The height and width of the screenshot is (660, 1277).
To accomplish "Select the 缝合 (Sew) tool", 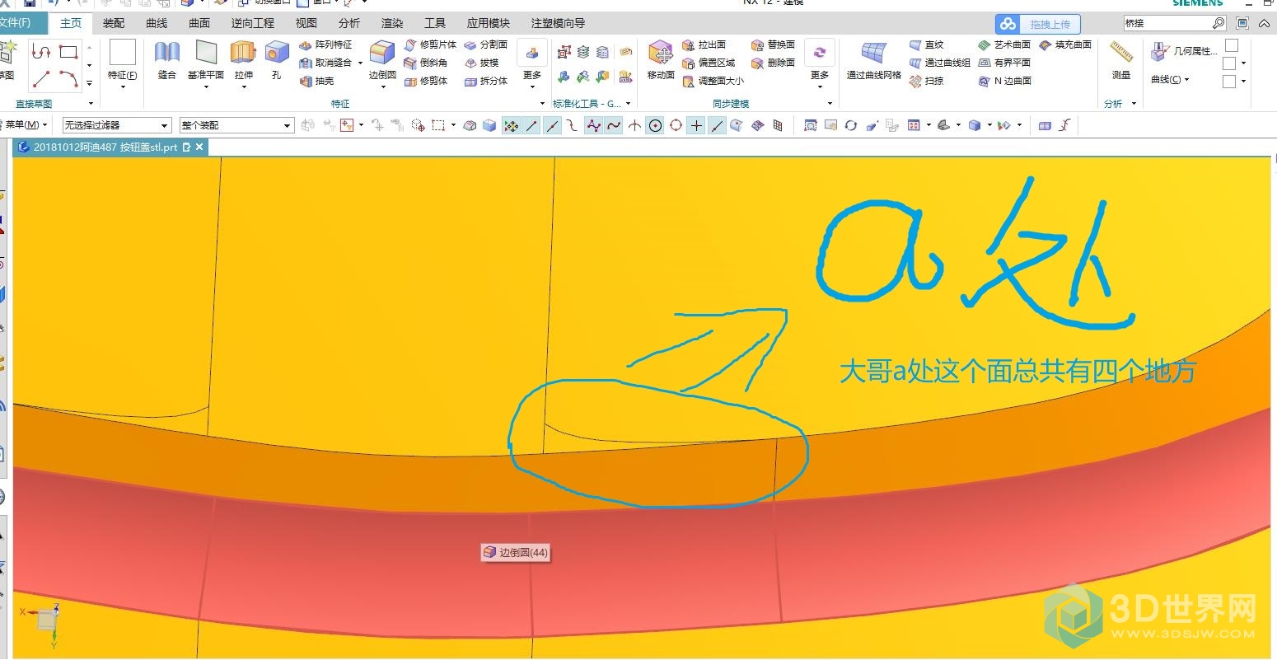I will [x=167, y=60].
